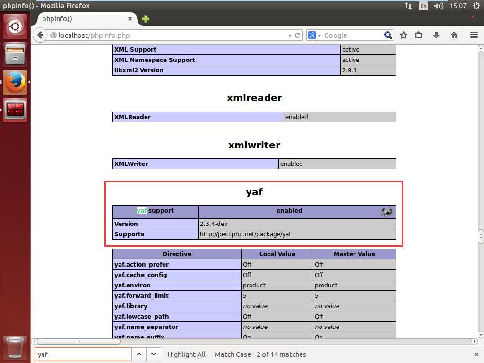Open the system gear session menu

(476, 6)
